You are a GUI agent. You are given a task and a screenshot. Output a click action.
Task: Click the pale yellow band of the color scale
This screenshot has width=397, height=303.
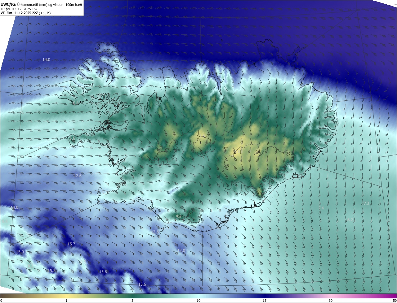click(x=66, y=296)
